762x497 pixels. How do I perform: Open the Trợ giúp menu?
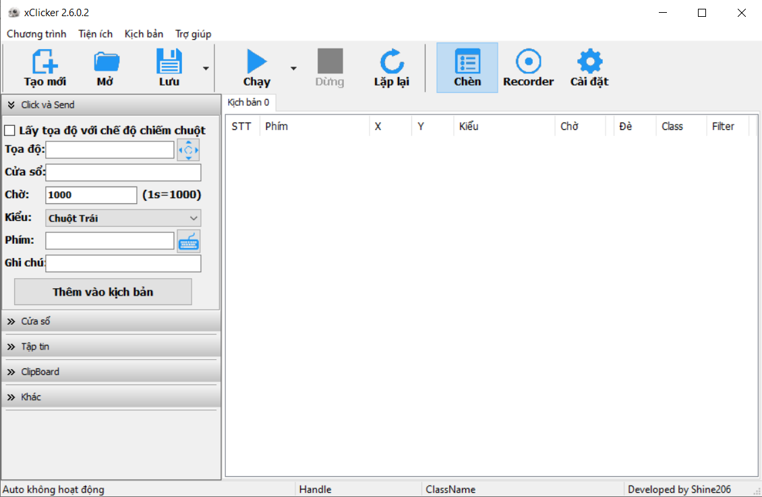(194, 34)
